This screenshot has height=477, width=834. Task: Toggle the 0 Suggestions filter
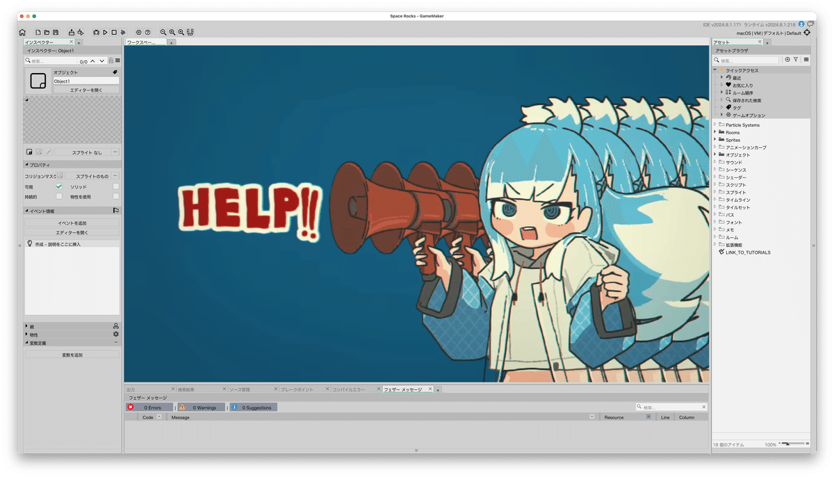254,407
